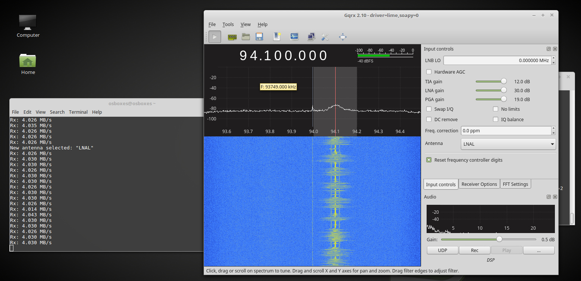Click the I/Q recording monitor icon

click(x=294, y=37)
